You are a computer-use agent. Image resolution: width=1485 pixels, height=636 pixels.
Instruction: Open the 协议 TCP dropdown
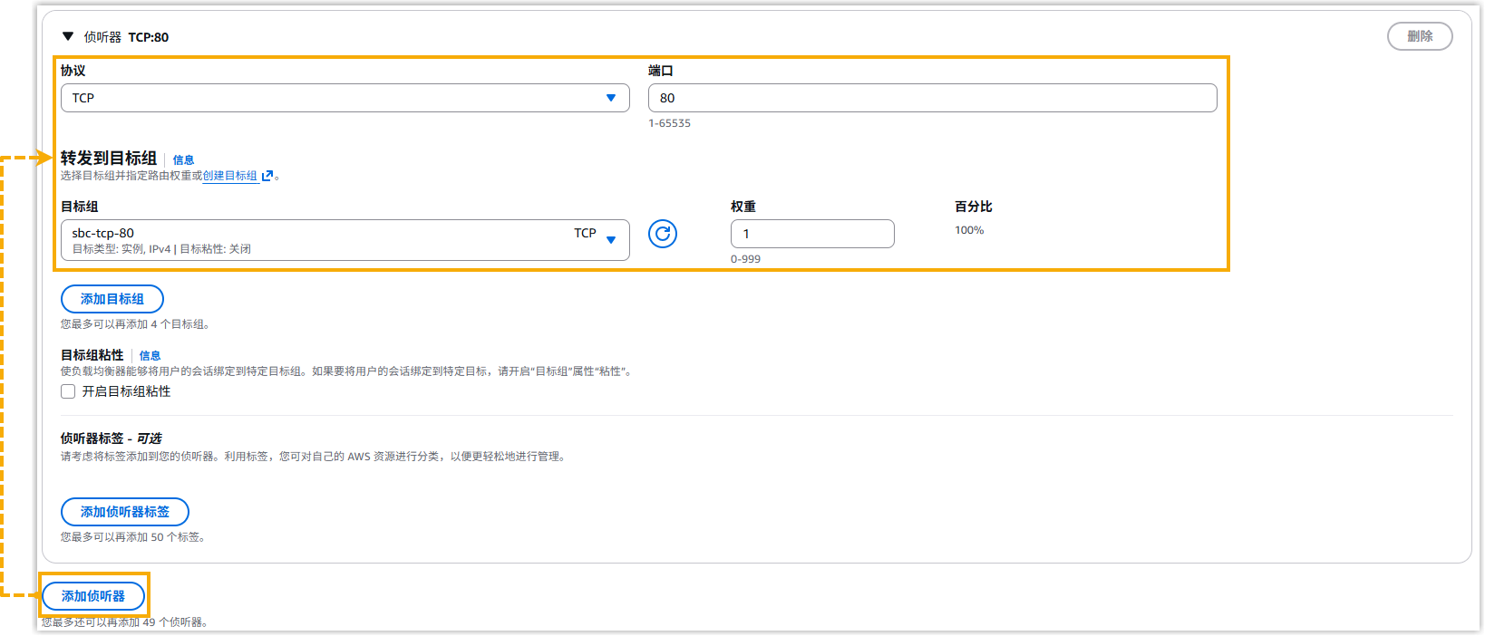(345, 98)
